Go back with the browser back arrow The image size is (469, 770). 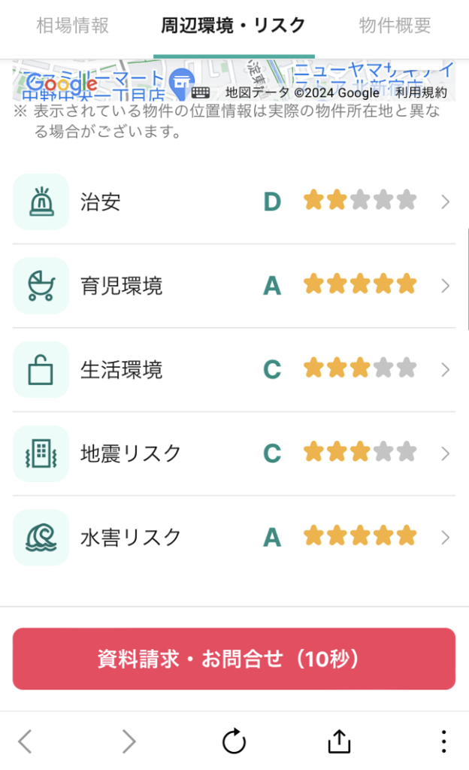[x=26, y=741]
